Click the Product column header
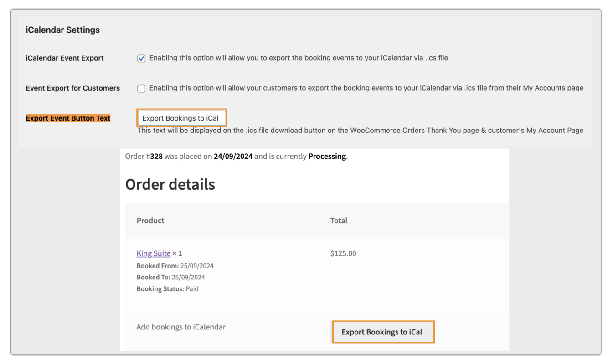Viewport: 613px width, 364px height. point(150,221)
